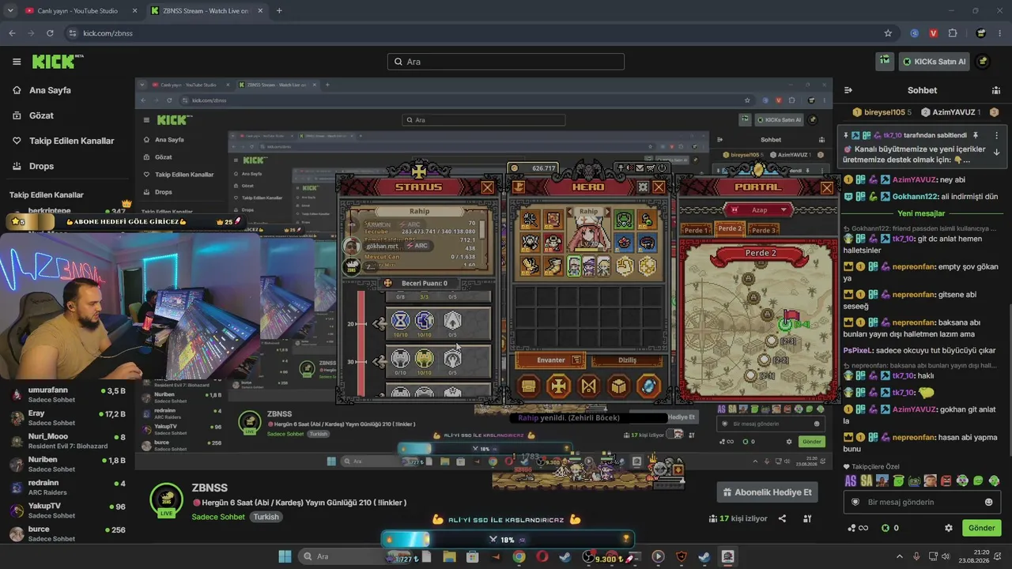Click the main KICK logo in the header
This screenshot has height=569, width=1012.
[x=57, y=62]
